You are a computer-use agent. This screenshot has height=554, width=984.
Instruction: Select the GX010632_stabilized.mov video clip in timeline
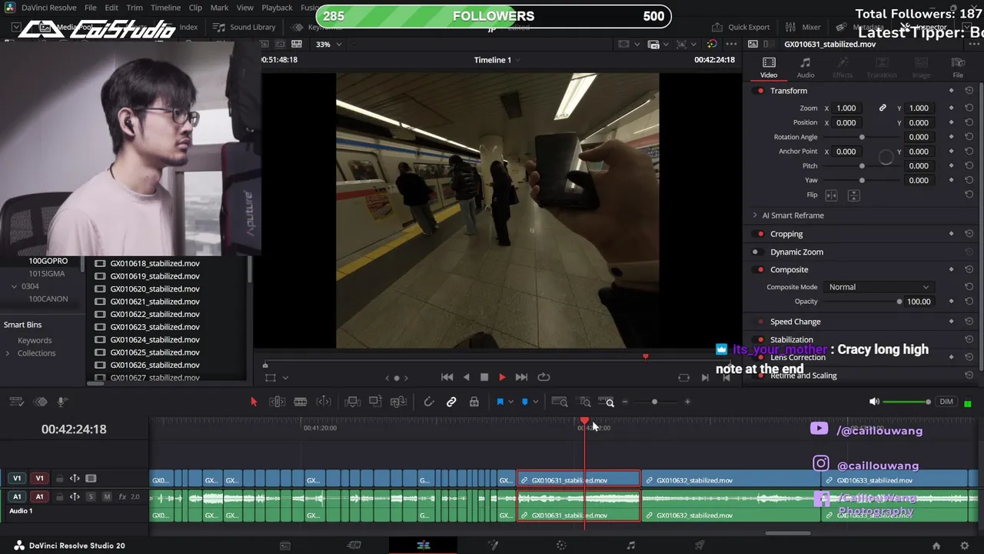pos(730,480)
